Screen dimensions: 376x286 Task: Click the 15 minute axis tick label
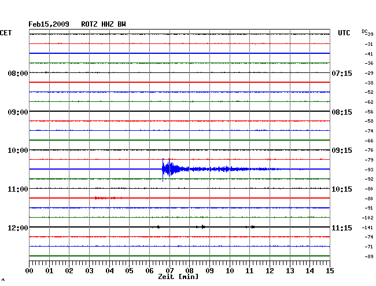[330, 271]
